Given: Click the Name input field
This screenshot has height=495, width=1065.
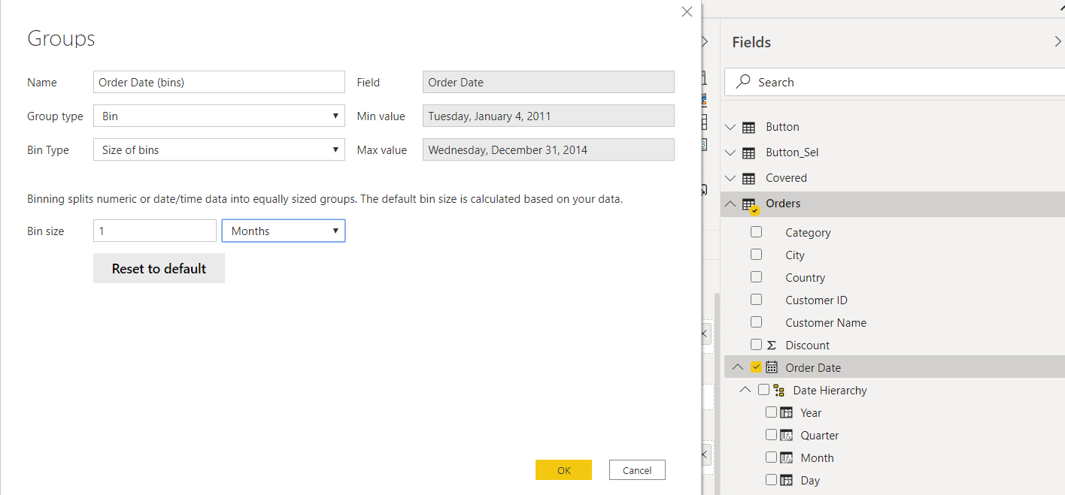Looking at the screenshot, I should click(219, 83).
